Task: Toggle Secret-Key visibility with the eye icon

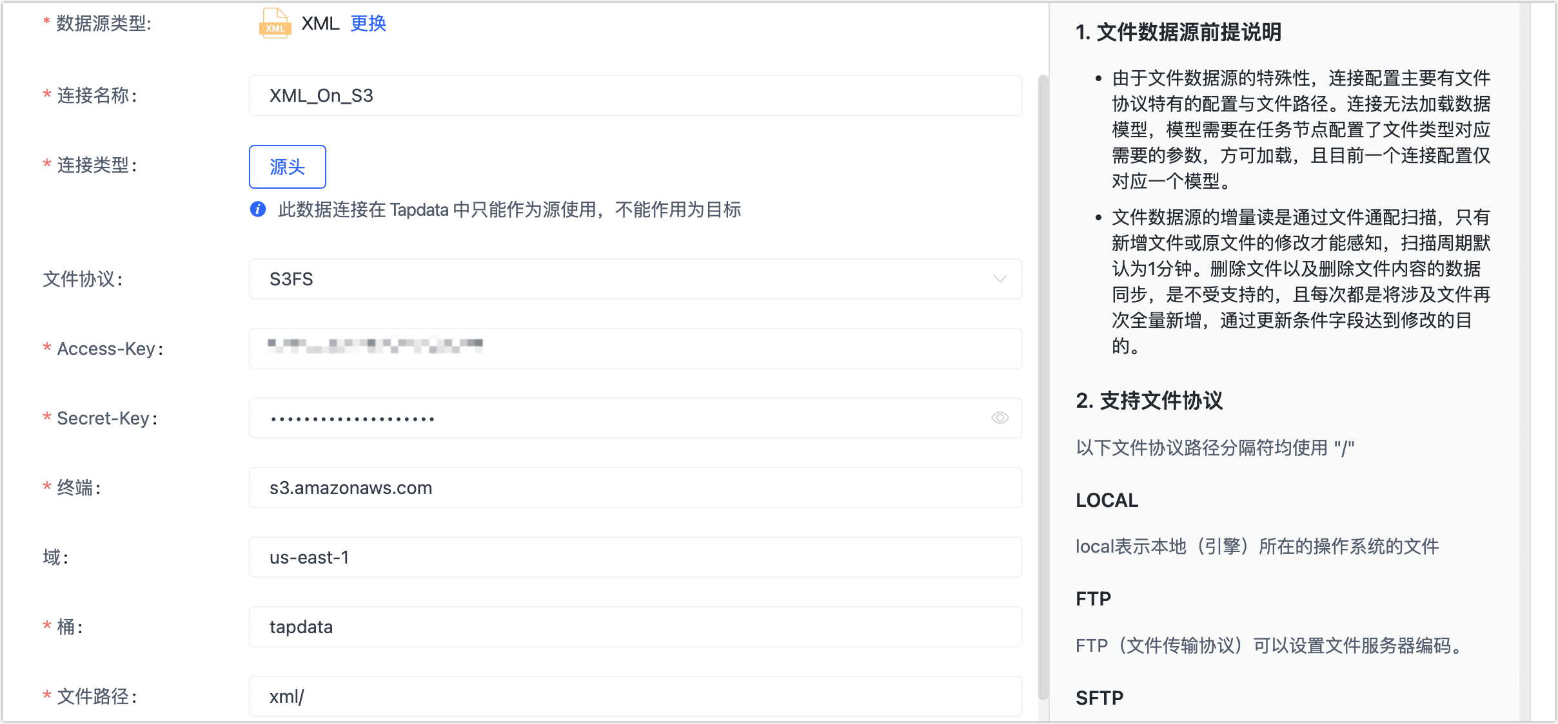Action: coord(999,417)
